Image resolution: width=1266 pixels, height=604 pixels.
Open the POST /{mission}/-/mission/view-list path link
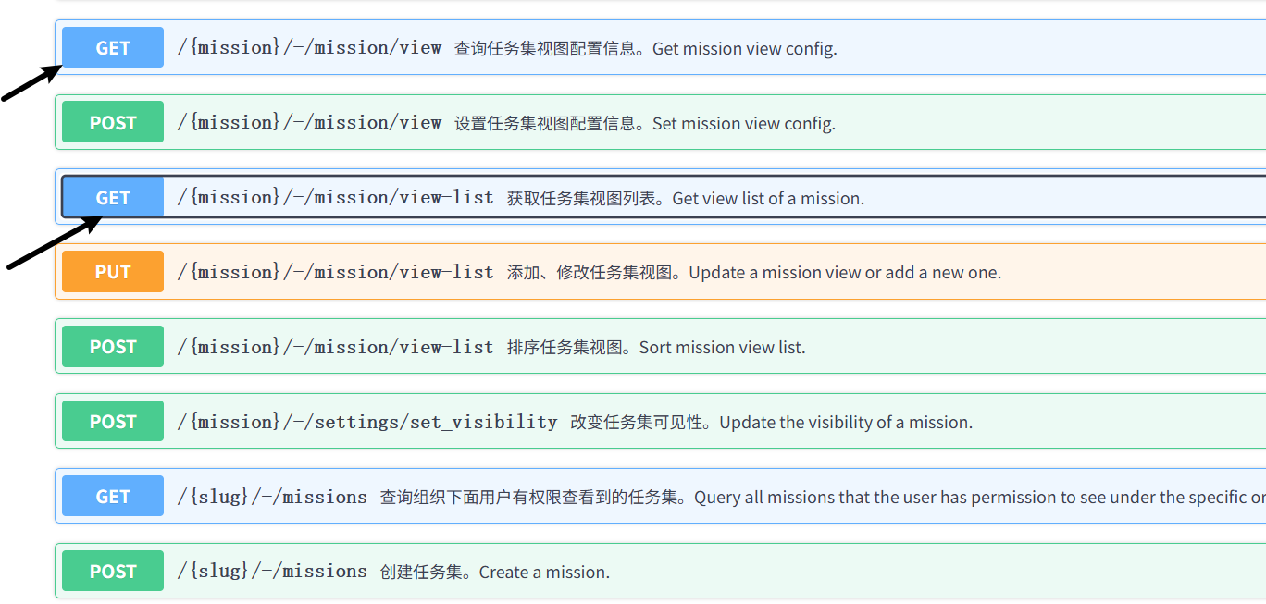point(335,347)
